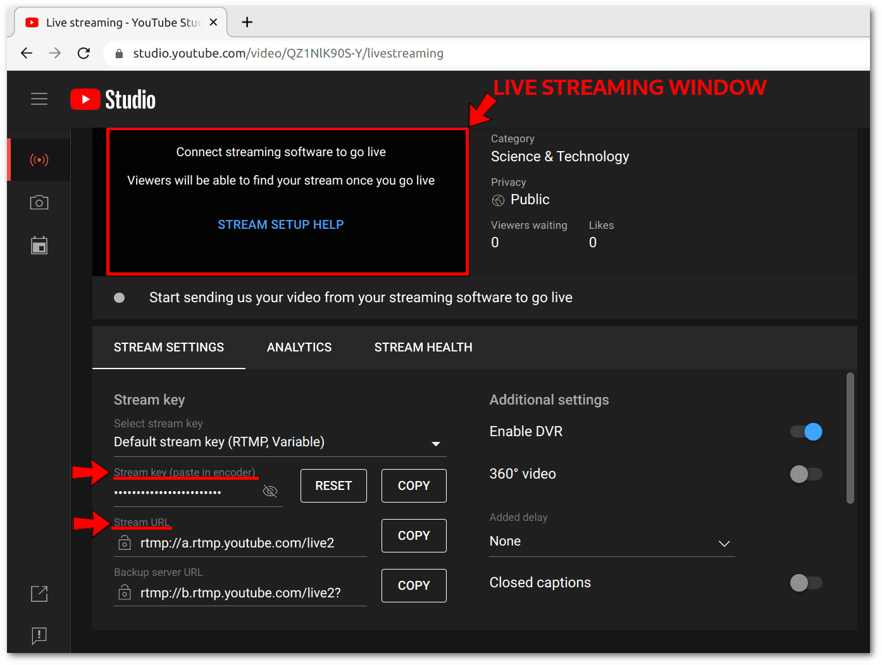This screenshot has width=882, height=665.
Task: Toggle the Enable DVR switch
Action: [806, 432]
